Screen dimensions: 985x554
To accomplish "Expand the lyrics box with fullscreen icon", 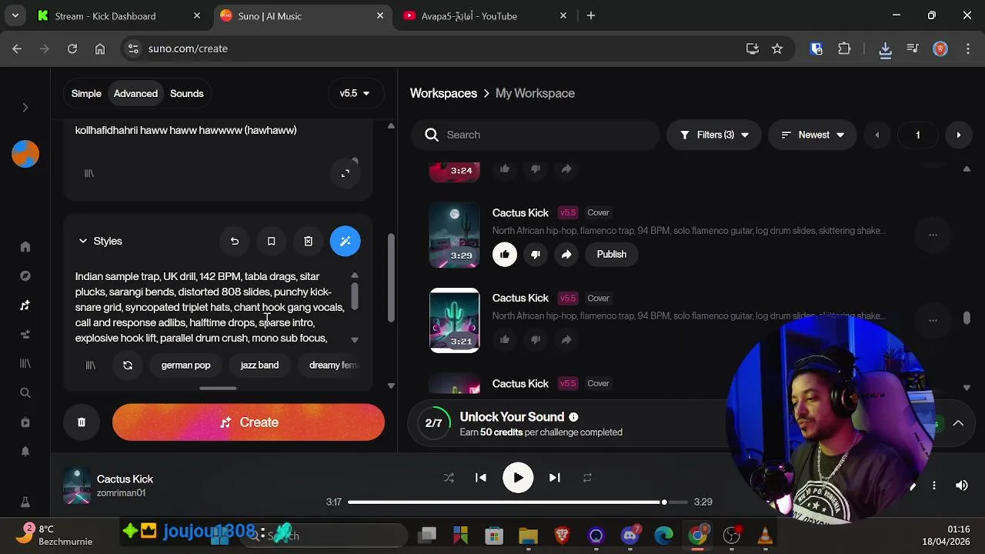I will (346, 173).
